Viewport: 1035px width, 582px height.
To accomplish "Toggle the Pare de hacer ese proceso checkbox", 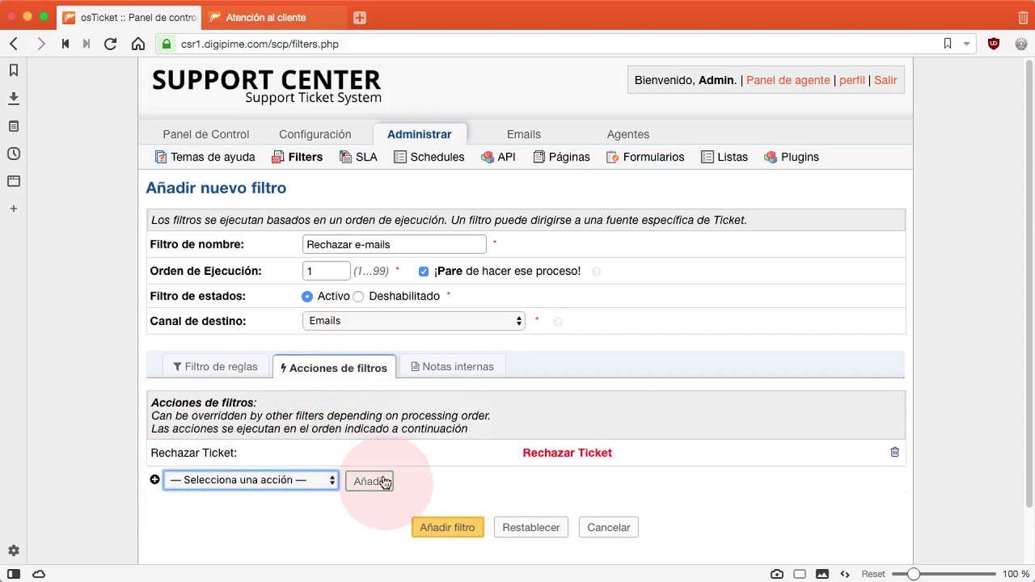I will pyautogui.click(x=424, y=272).
